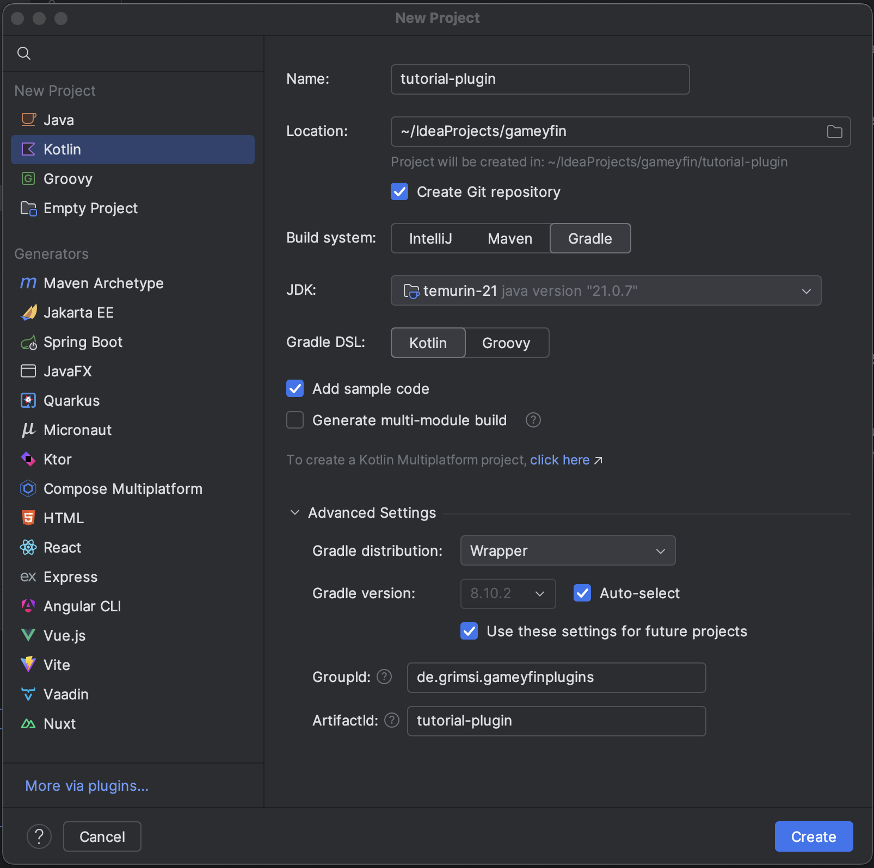The height and width of the screenshot is (868, 874).
Task: Follow the Kotlin Multiplatform click here link
Action: 560,460
